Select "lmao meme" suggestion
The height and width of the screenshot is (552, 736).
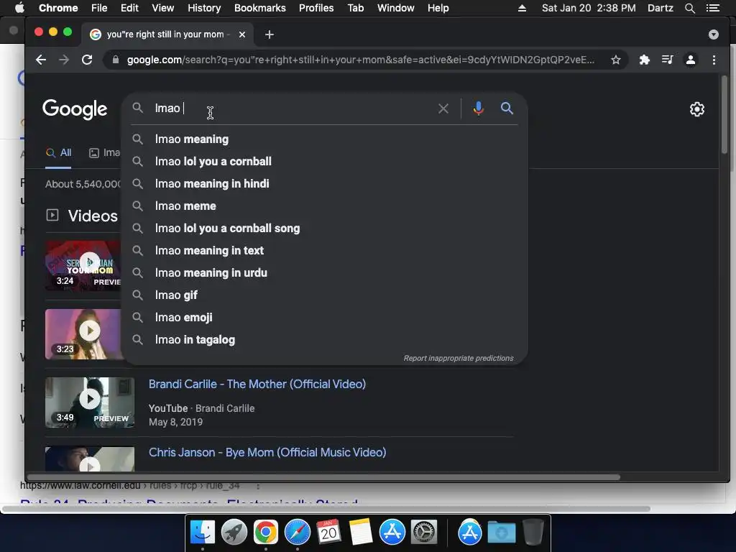(x=324, y=206)
